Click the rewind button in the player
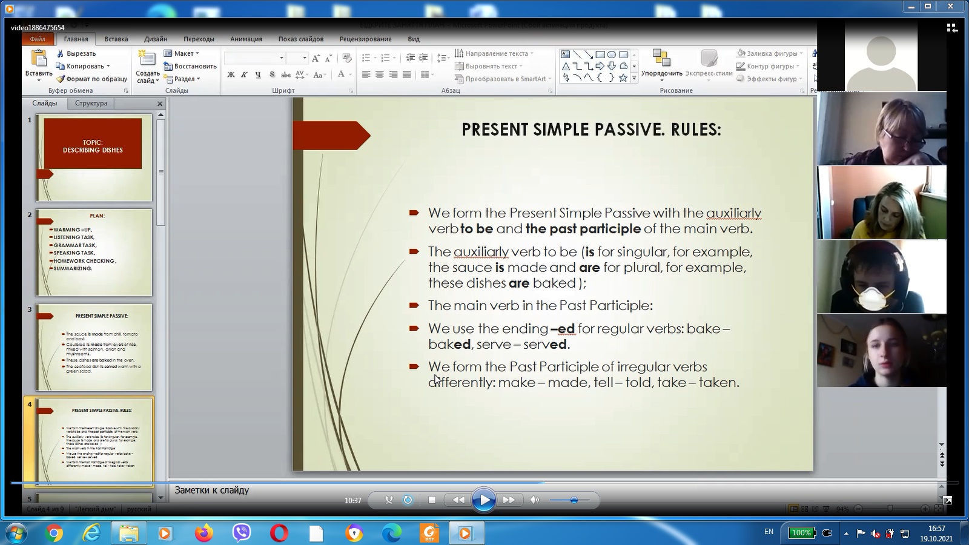 click(458, 500)
